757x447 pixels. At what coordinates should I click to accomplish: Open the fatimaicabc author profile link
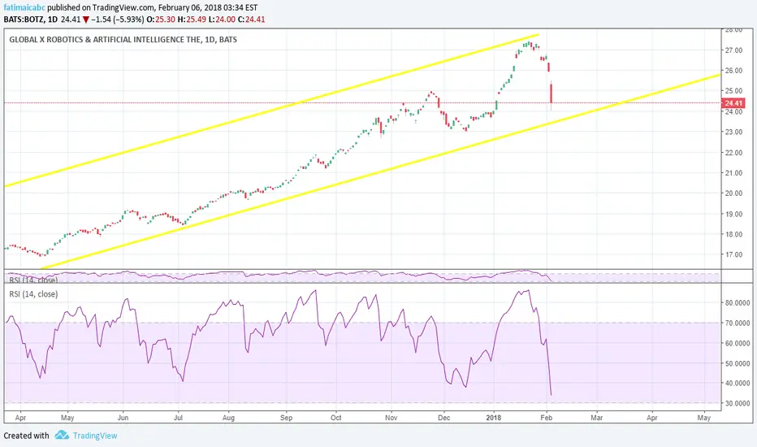[24, 8]
